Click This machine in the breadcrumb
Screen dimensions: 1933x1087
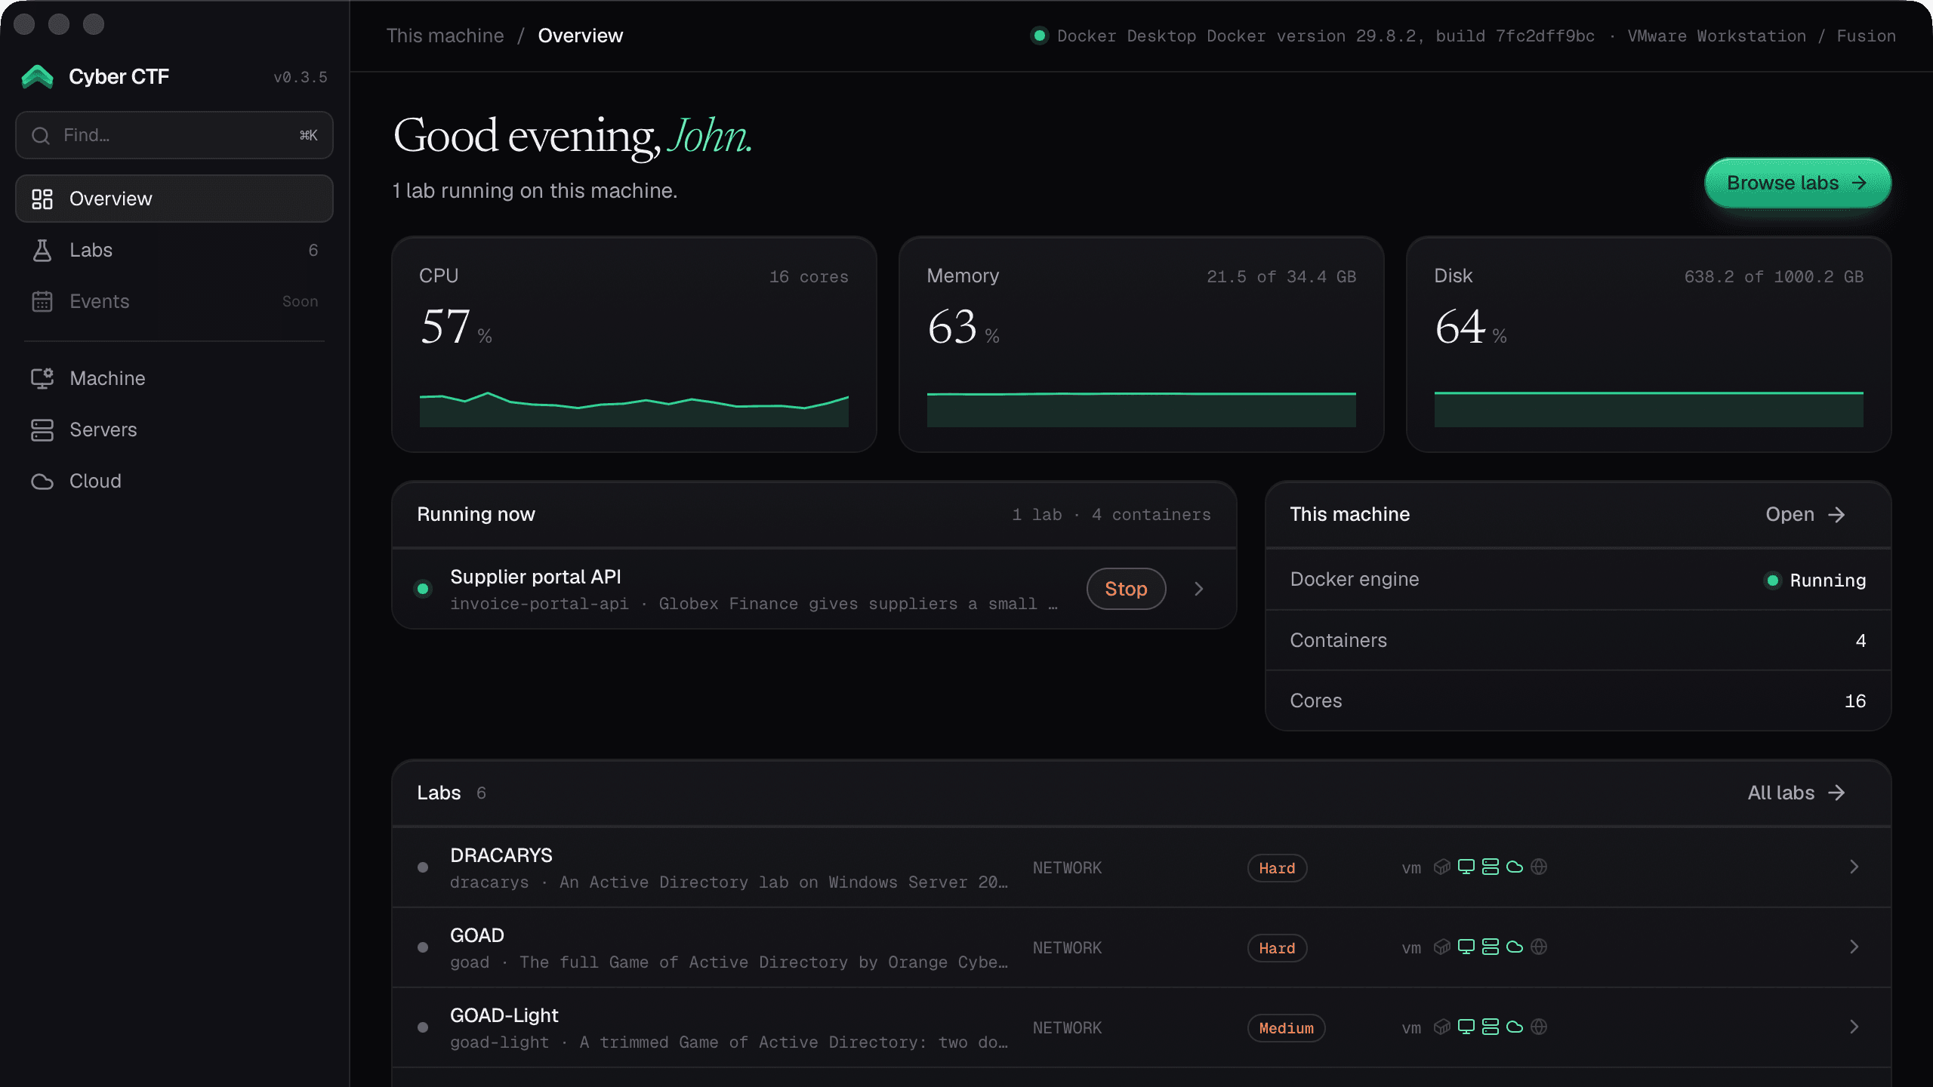point(445,35)
